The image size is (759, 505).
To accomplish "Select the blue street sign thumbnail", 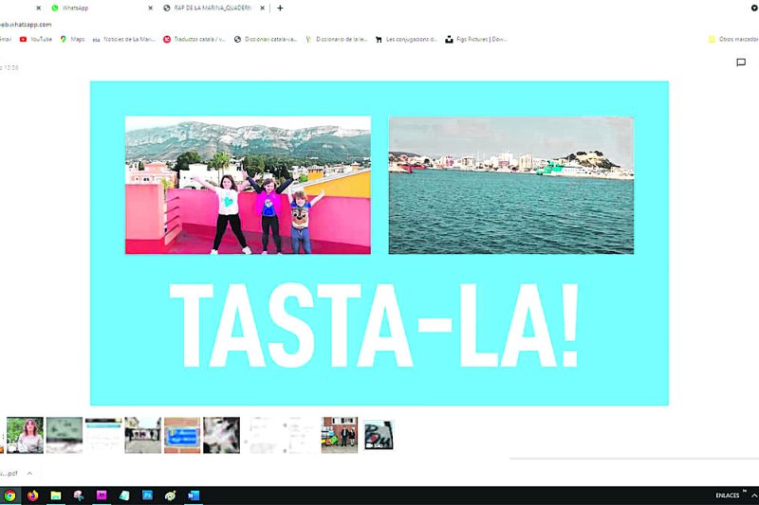I will [x=181, y=435].
